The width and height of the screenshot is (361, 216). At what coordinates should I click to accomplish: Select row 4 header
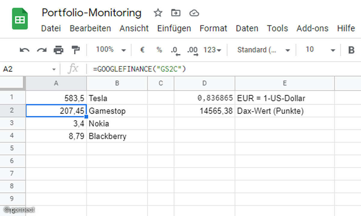(x=13, y=136)
